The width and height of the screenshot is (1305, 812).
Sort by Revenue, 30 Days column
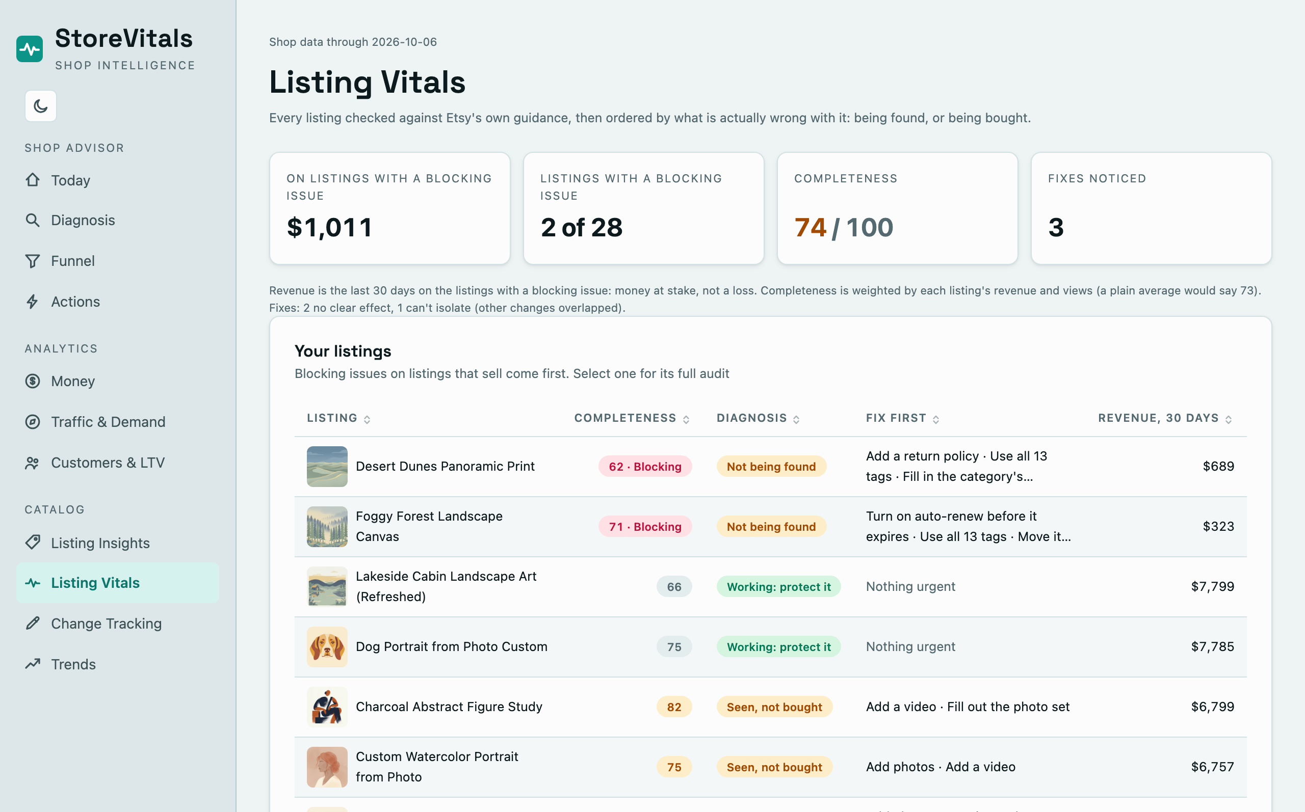pyautogui.click(x=1165, y=418)
